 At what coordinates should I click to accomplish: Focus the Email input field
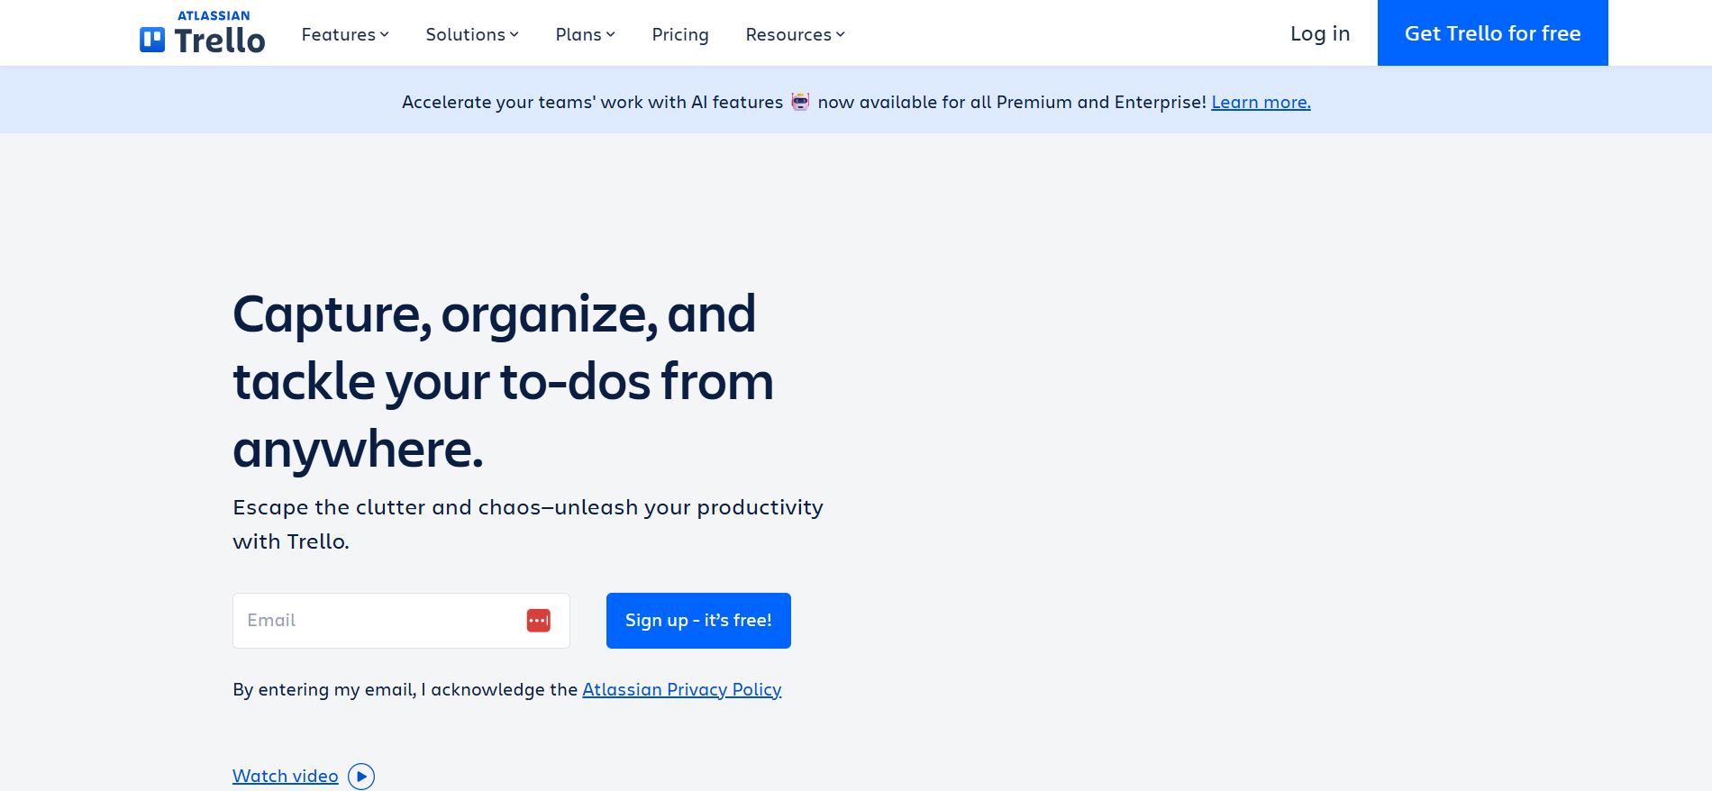point(401,621)
